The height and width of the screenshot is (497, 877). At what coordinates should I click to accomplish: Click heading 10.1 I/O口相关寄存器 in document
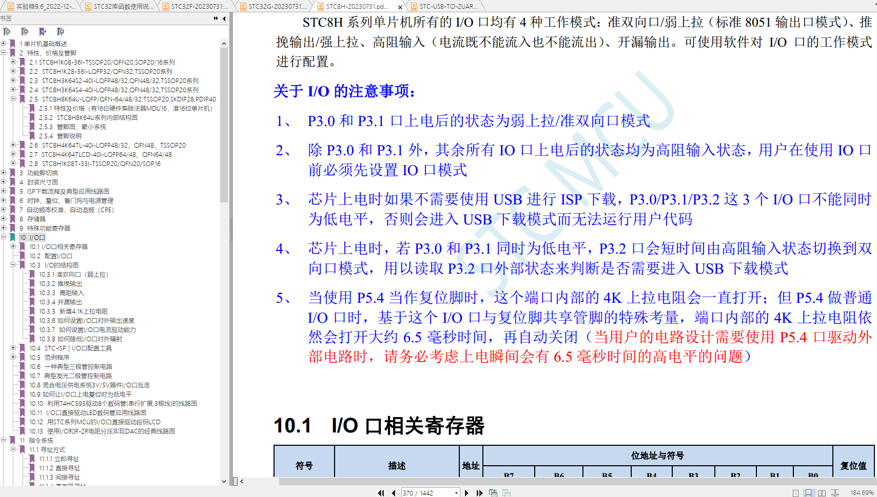click(379, 426)
